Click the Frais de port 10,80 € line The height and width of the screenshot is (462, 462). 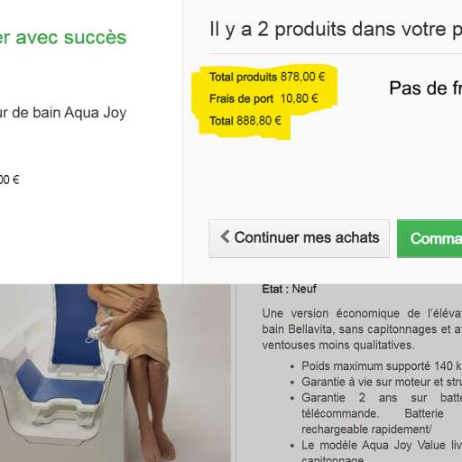263,98
